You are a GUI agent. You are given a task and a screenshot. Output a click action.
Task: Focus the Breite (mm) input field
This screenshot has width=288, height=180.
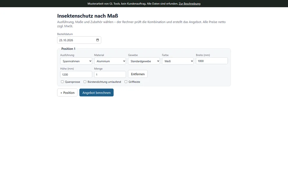pyautogui.click(x=212, y=61)
